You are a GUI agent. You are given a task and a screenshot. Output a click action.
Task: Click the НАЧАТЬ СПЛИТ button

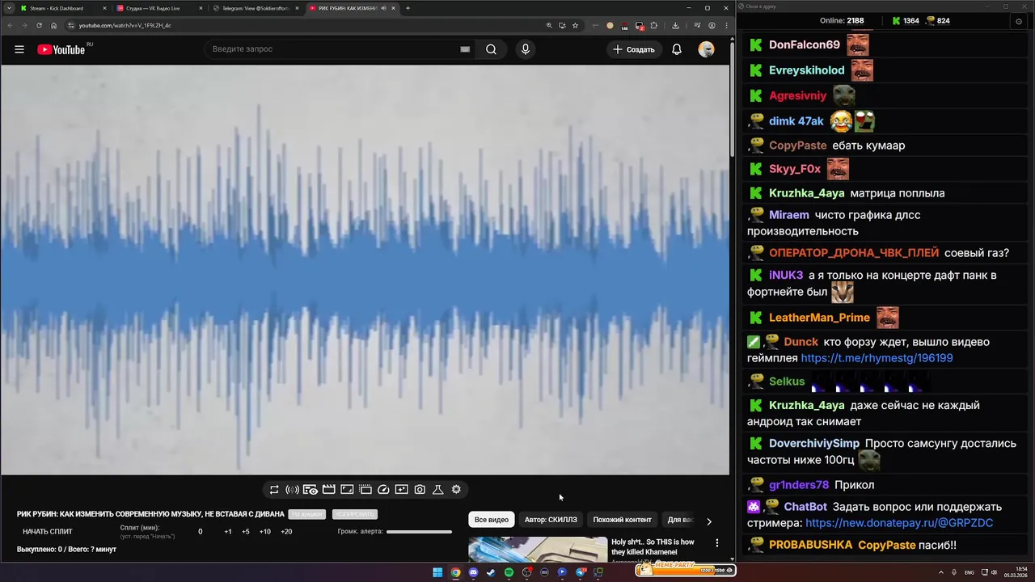pyautogui.click(x=48, y=532)
